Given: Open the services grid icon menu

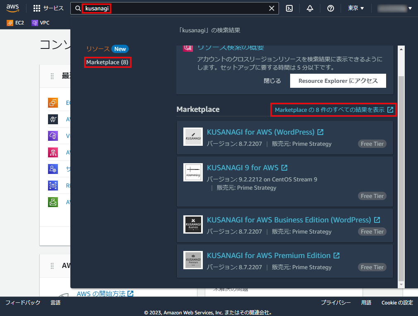Looking at the screenshot, I should [x=36, y=8].
